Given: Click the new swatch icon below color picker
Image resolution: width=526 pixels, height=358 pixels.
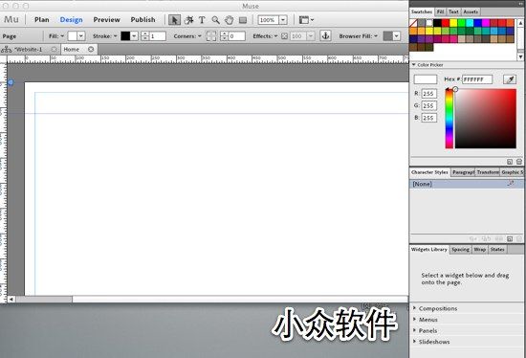Looking at the screenshot, I should coord(510,162).
